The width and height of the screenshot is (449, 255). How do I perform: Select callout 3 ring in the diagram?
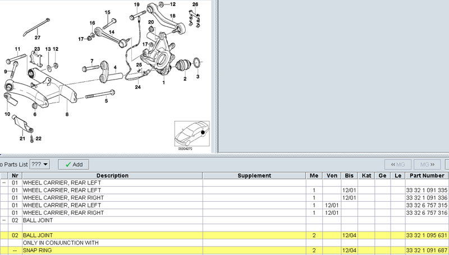pyautogui.click(x=198, y=76)
